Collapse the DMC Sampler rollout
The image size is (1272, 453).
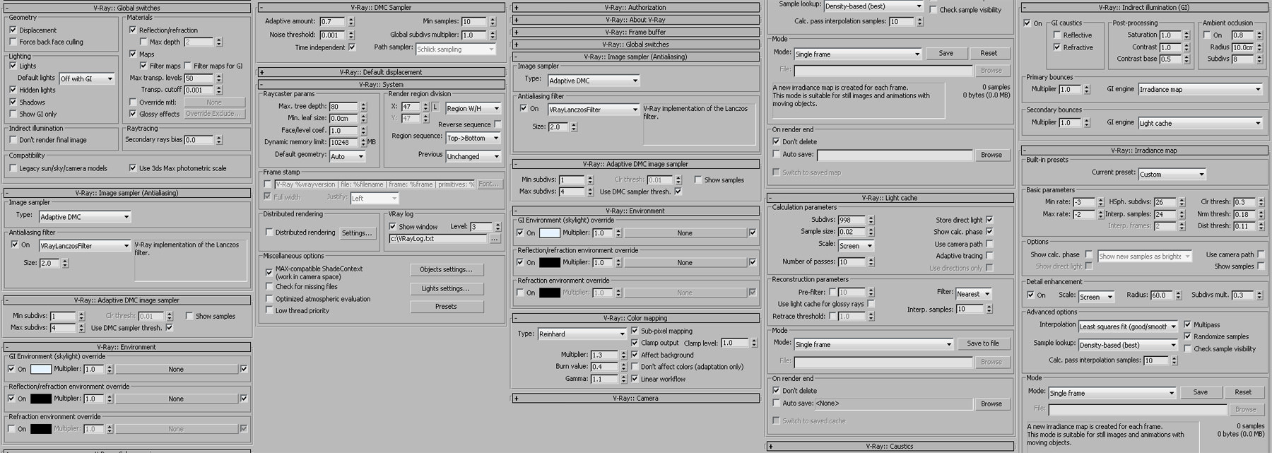pos(380,7)
